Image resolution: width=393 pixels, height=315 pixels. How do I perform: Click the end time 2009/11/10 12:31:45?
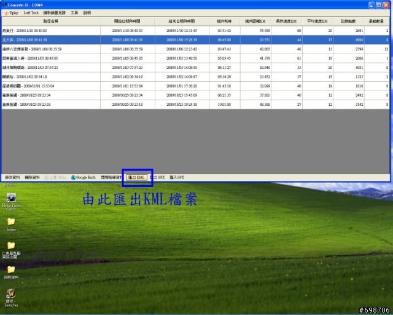tap(182, 31)
